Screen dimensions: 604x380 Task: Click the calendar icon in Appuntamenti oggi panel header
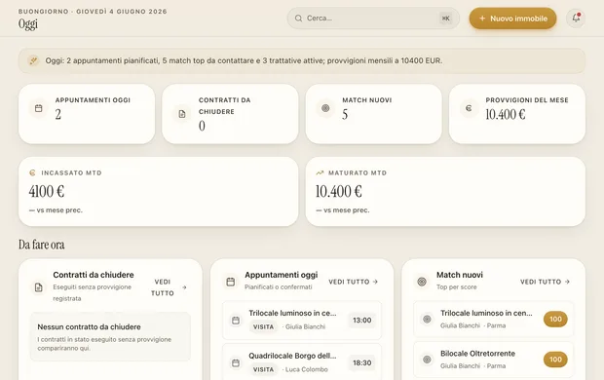click(230, 282)
